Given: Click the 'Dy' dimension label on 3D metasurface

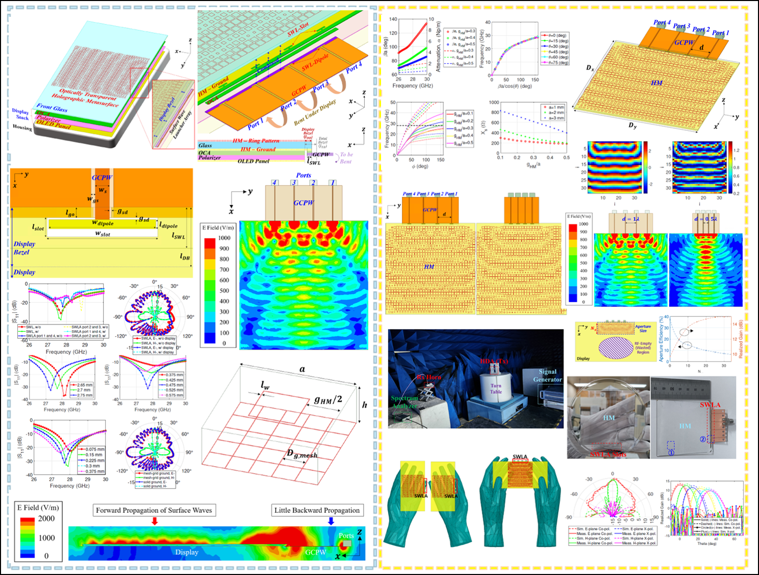Looking at the screenshot, I should [x=633, y=125].
